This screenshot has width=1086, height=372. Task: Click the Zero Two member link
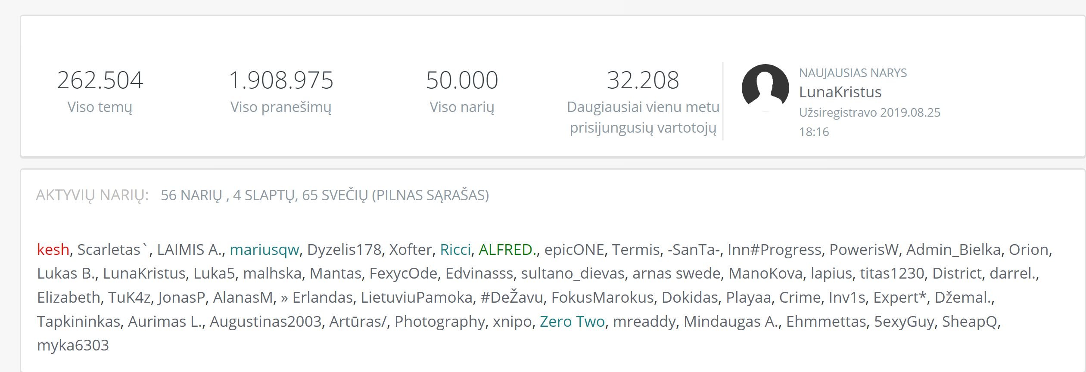[572, 322]
